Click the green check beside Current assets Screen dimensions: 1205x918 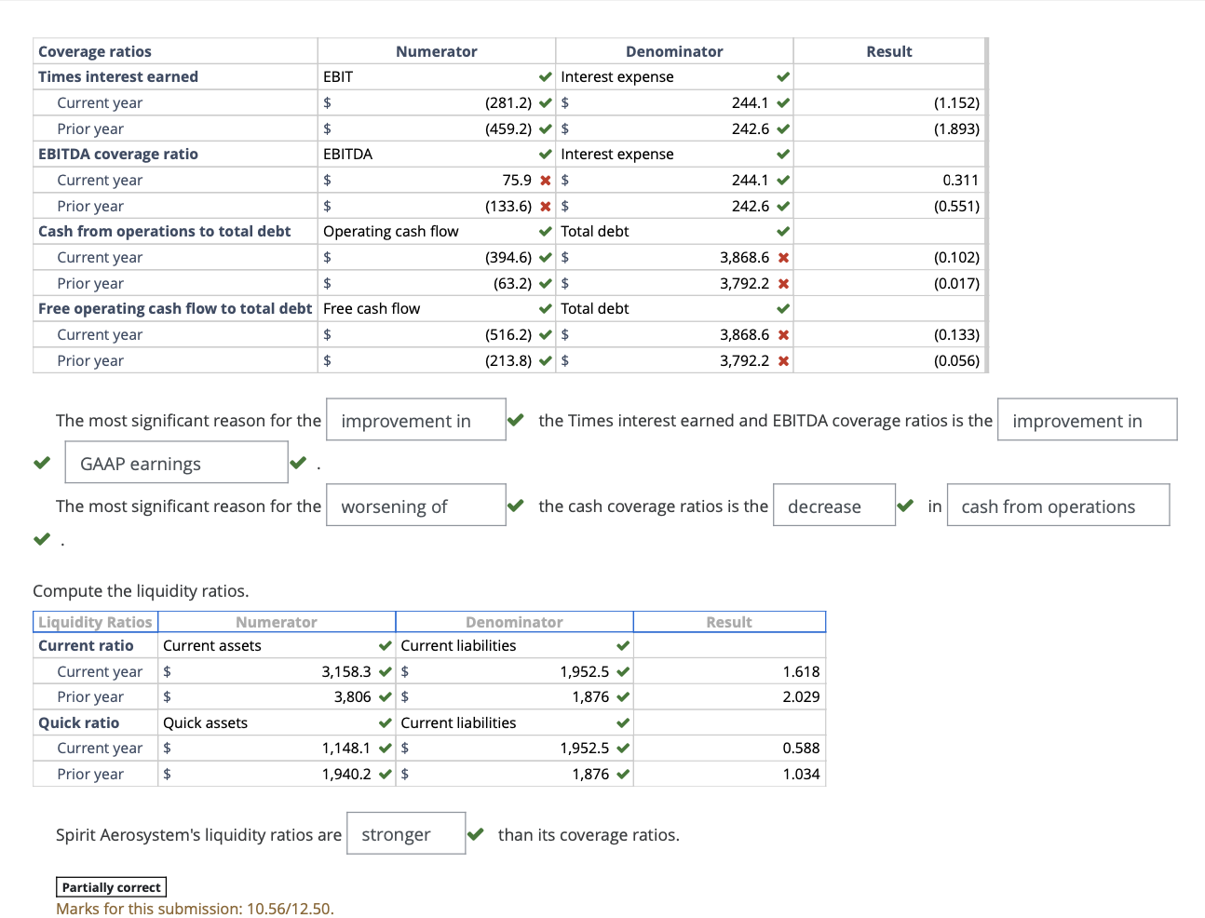385,646
